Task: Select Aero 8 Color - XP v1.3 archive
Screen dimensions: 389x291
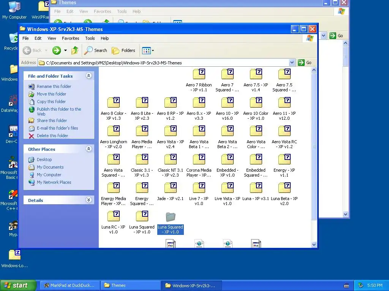Action: [x=113, y=109]
